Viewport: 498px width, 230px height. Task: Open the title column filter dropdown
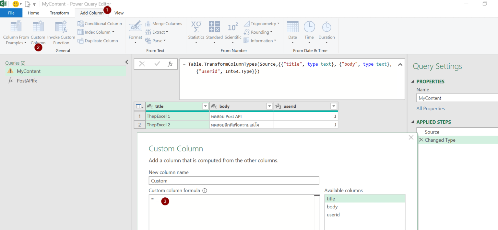point(205,106)
